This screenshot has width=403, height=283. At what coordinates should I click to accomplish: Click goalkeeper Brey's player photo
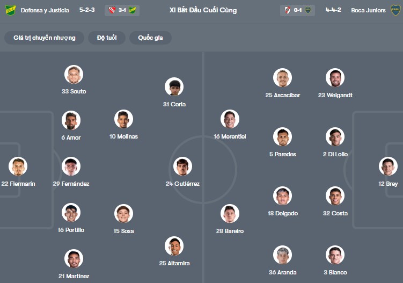point(388,166)
